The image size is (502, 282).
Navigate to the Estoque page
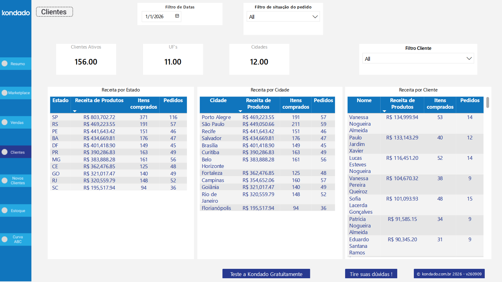(x=16, y=211)
